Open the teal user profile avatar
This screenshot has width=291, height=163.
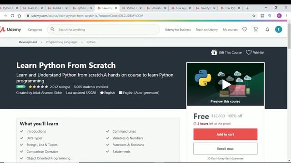278,29
